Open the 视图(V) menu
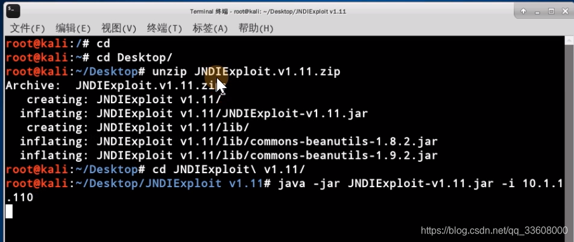The image size is (574, 242). click(119, 28)
